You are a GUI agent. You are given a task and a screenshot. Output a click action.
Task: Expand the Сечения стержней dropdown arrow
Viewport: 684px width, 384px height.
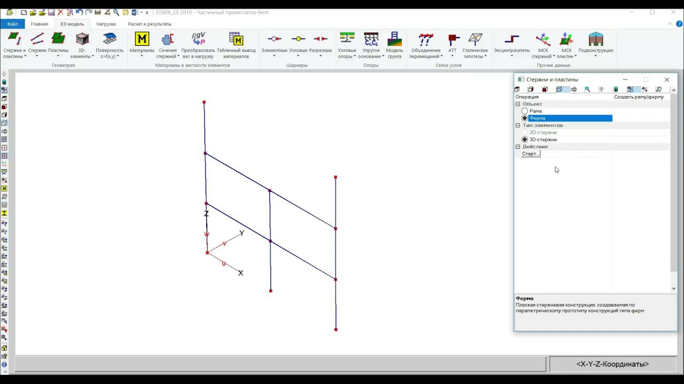[x=178, y=57]
